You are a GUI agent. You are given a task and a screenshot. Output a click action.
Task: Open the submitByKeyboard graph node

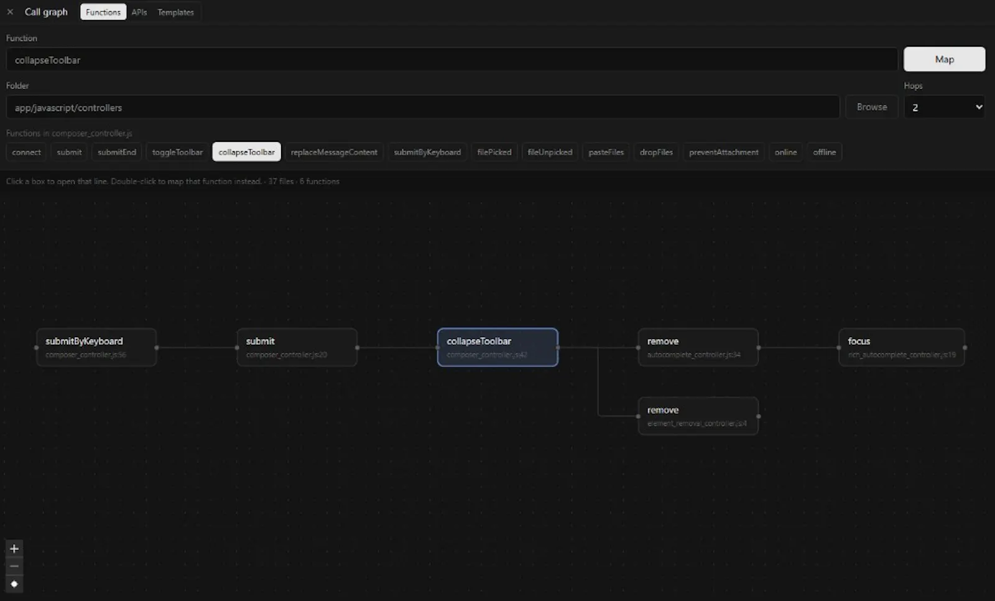96,347
